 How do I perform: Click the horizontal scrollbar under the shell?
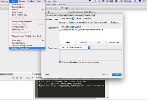(x=65, y=98)
